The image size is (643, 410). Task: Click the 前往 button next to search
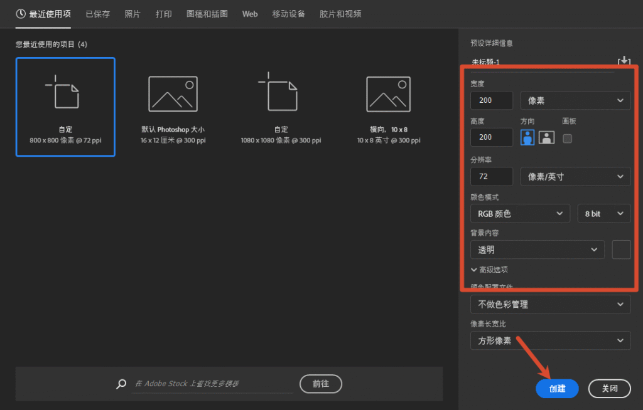[320, 384]
